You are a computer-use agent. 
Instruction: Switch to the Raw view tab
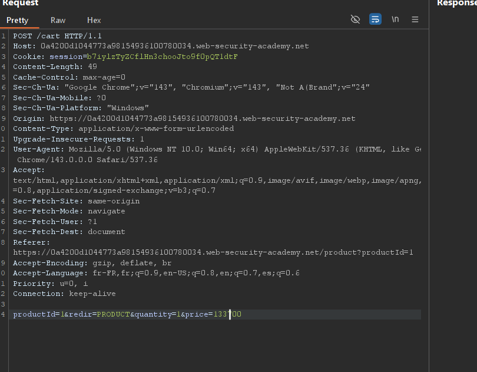coord(58,20)
